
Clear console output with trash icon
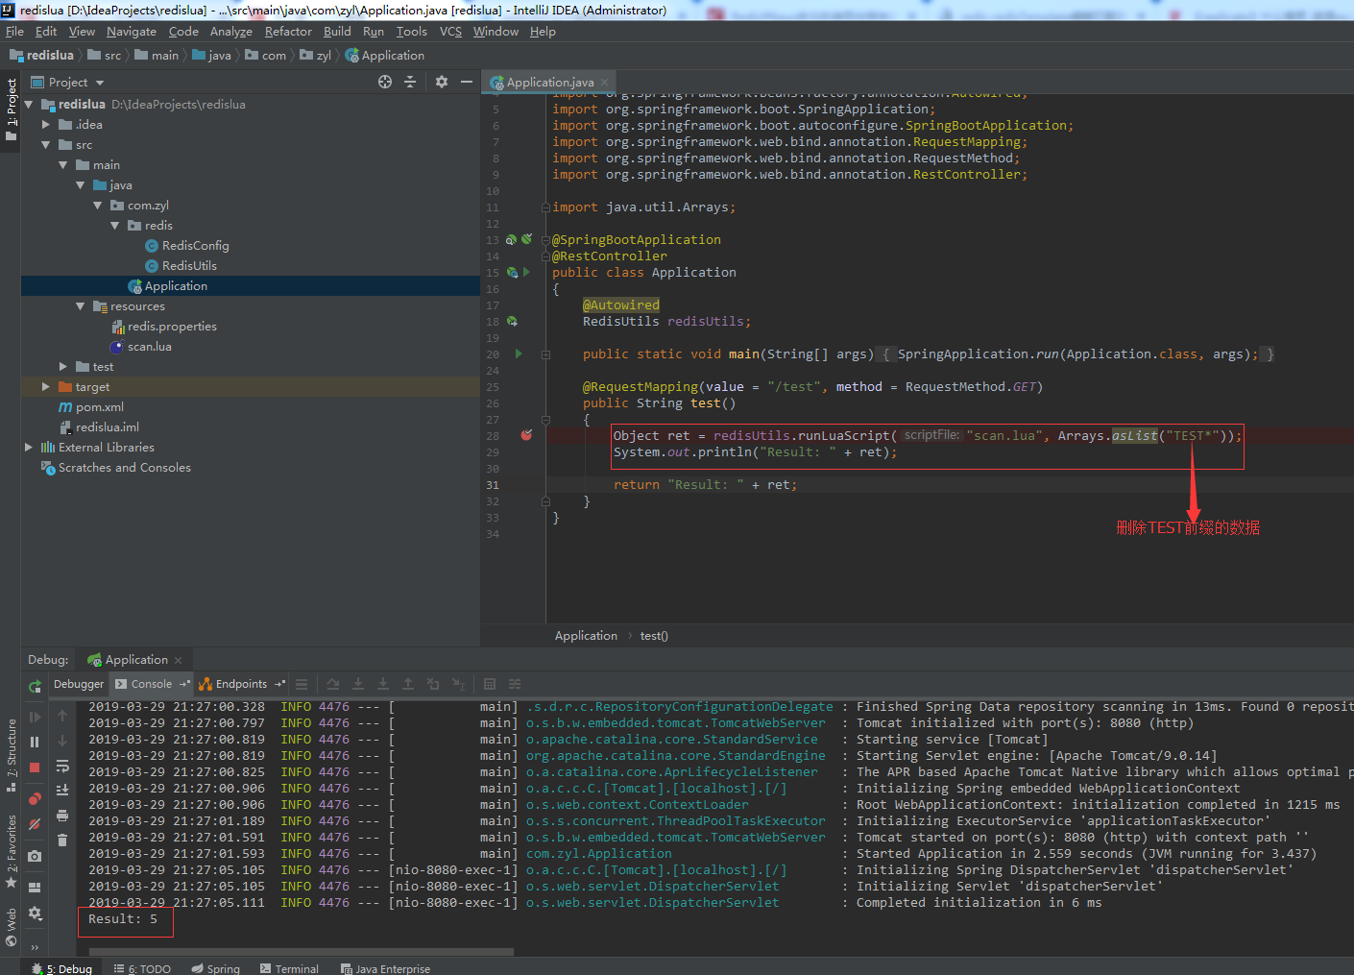[62, 841]
